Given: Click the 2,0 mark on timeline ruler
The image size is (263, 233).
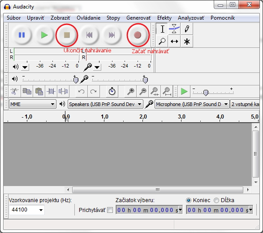Looking at the screenshot, I should point(143,116).
